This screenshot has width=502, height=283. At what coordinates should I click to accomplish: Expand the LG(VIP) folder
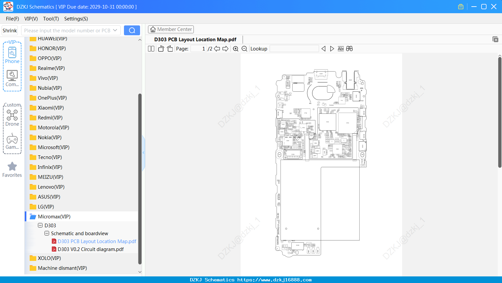[42, 207]
